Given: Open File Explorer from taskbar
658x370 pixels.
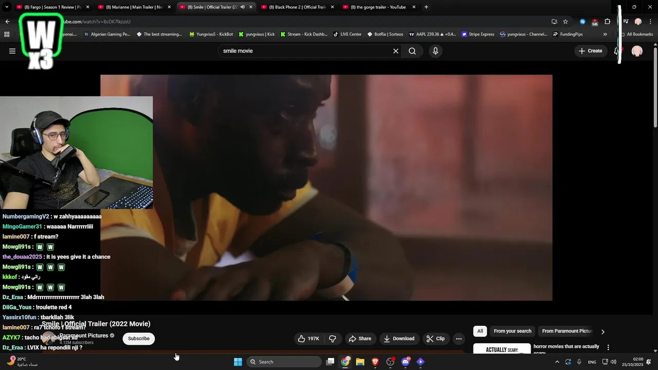Looking at the screenshot, I should (360, 362).
